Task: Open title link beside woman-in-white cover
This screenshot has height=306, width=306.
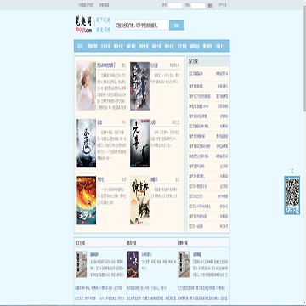Action: [x=106, y=65]
